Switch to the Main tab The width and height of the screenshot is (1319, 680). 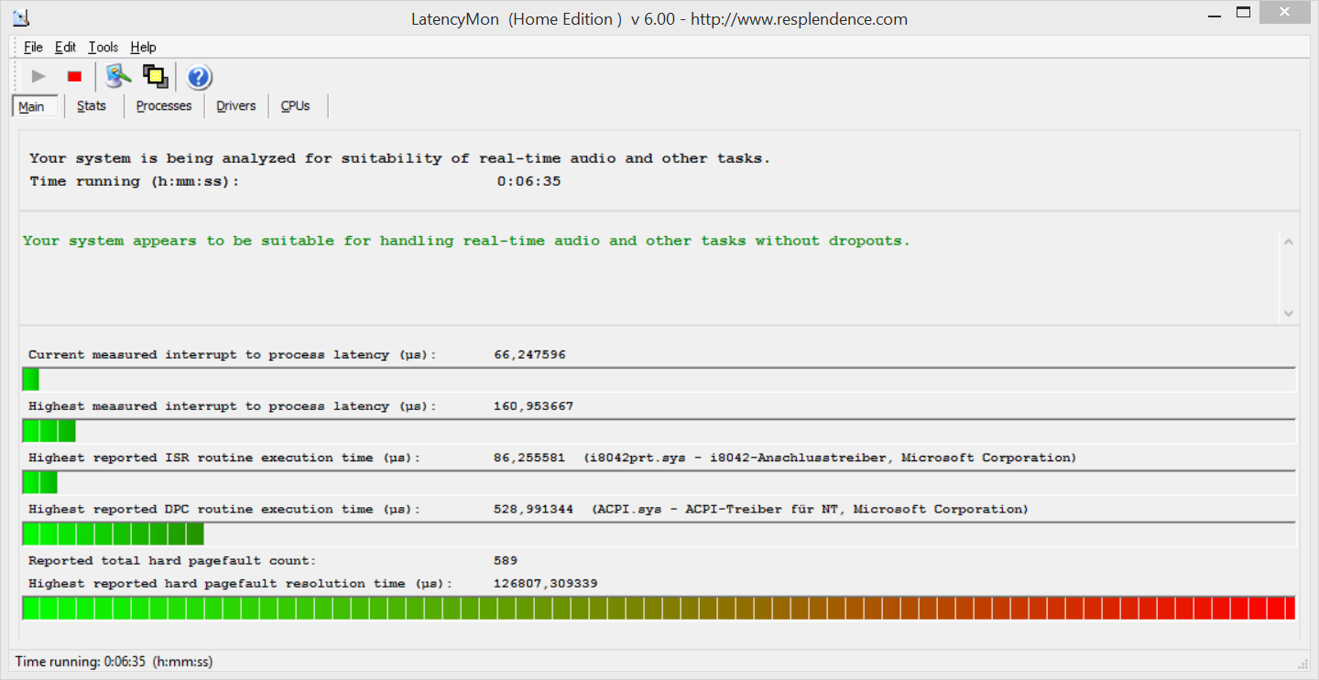coord(32,106)
